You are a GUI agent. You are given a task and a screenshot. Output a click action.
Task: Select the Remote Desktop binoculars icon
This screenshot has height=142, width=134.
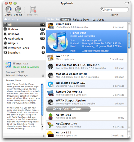(51, 93)
